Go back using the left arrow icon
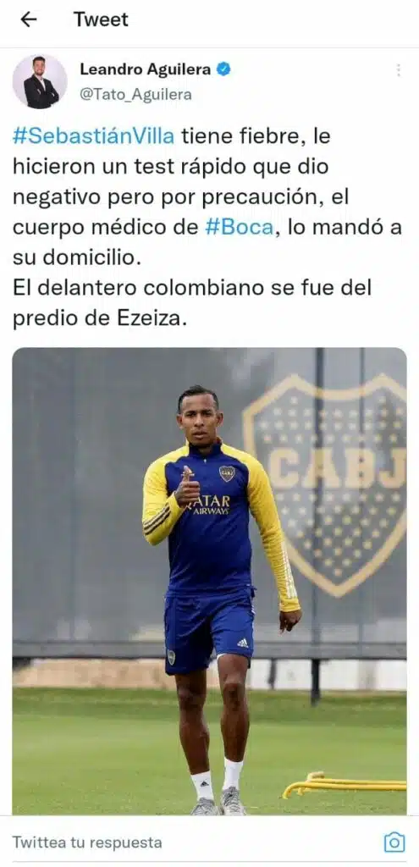The image size is (419, 867). (28, 20)
